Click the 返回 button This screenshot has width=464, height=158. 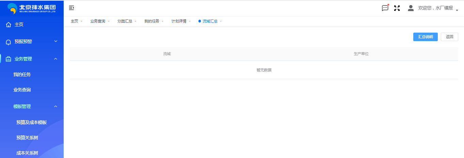(x=449, y=37)
